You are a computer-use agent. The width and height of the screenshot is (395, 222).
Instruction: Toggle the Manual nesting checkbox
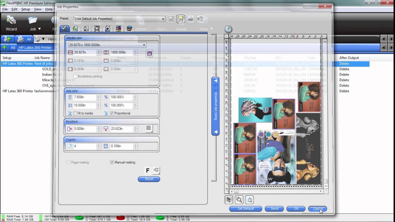(112, 162)
